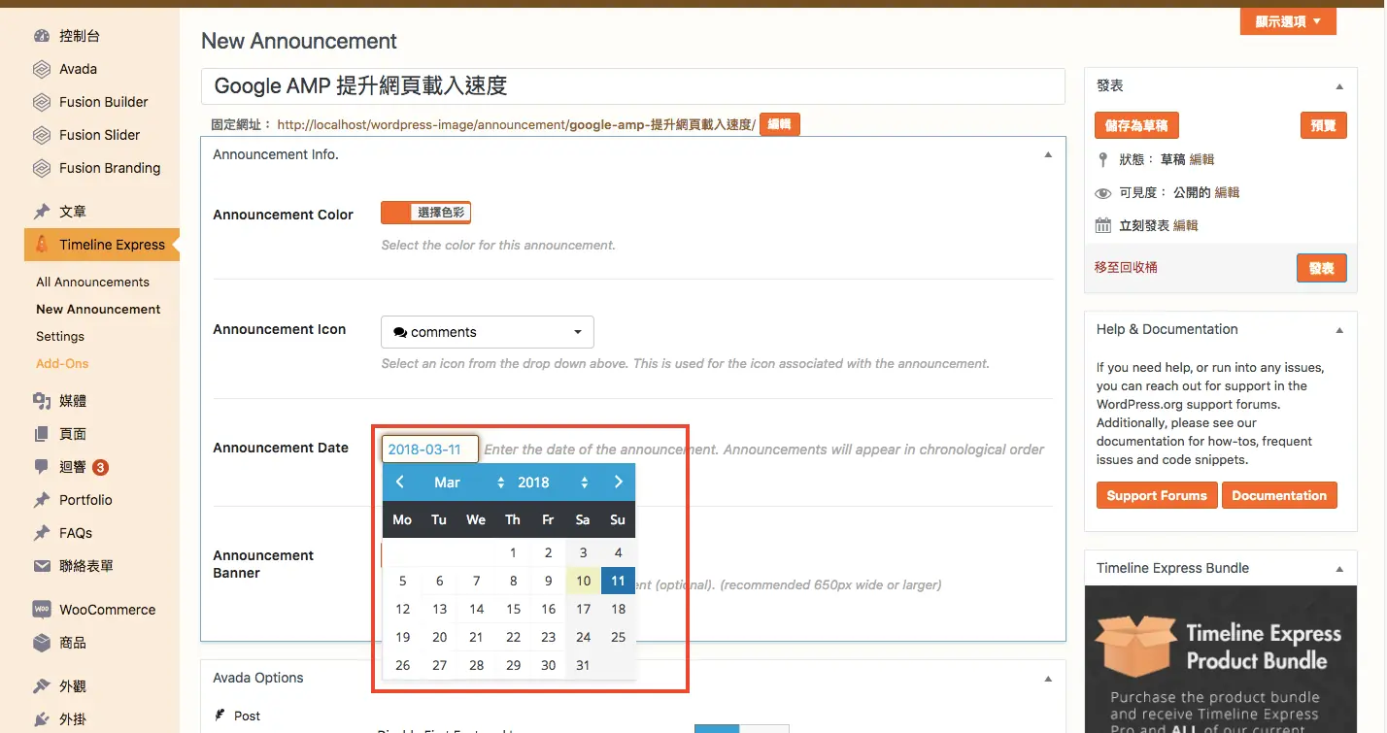Open the 媒體 media icon
The image size is (1387, 733).
click(42, 401)
